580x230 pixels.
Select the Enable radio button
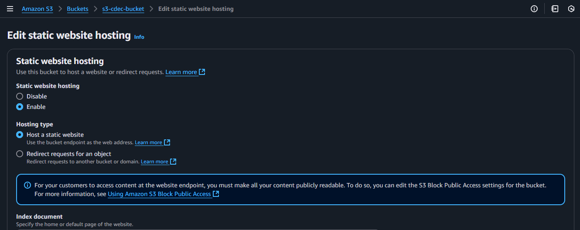point(20,107)
